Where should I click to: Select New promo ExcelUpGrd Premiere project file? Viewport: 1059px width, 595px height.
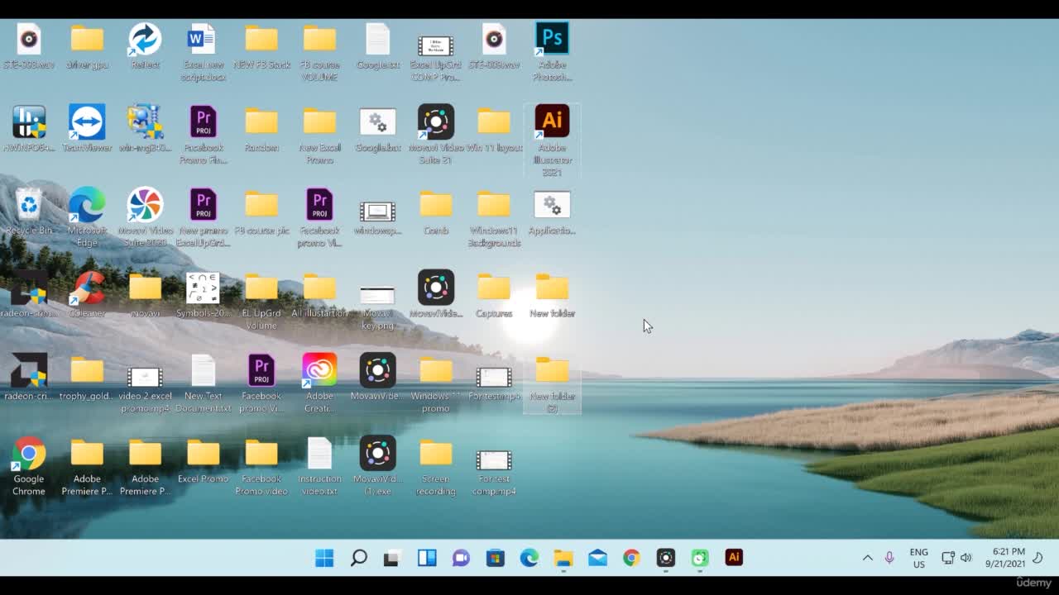pos(203,217)
